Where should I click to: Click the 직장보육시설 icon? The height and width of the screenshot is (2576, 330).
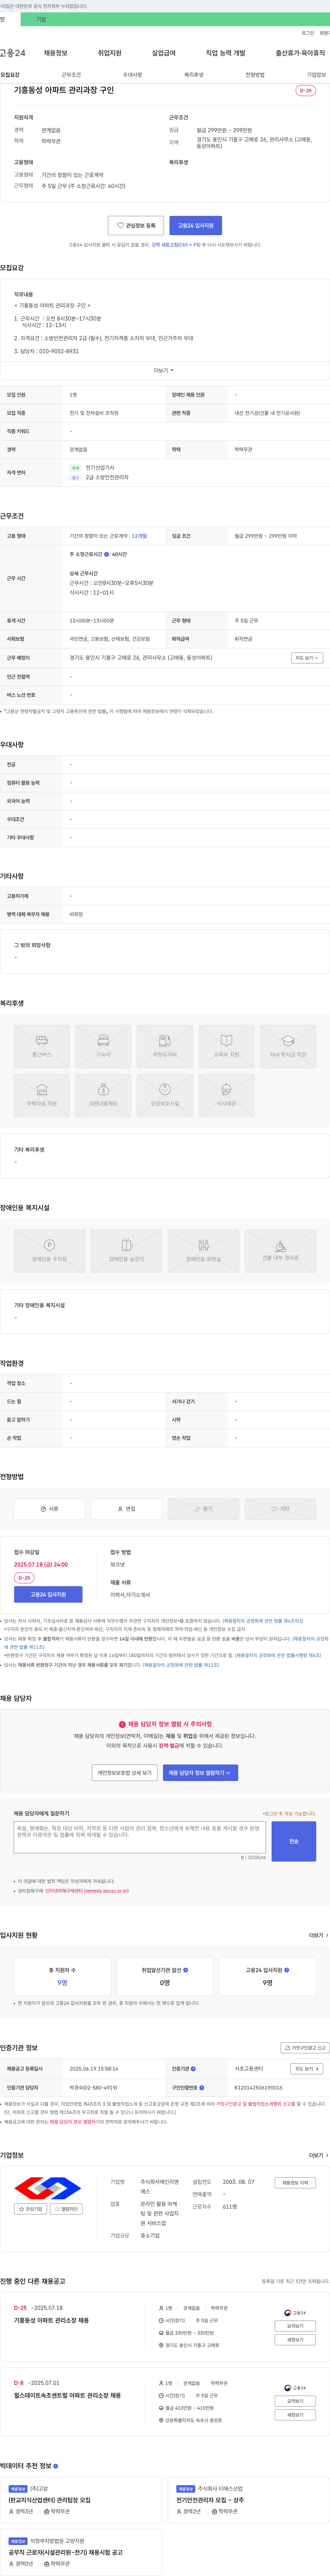point(165,1096)
